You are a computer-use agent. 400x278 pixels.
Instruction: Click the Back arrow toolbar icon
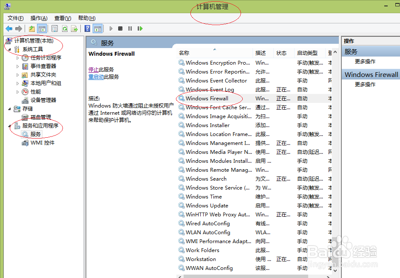[x=9, y=28]
